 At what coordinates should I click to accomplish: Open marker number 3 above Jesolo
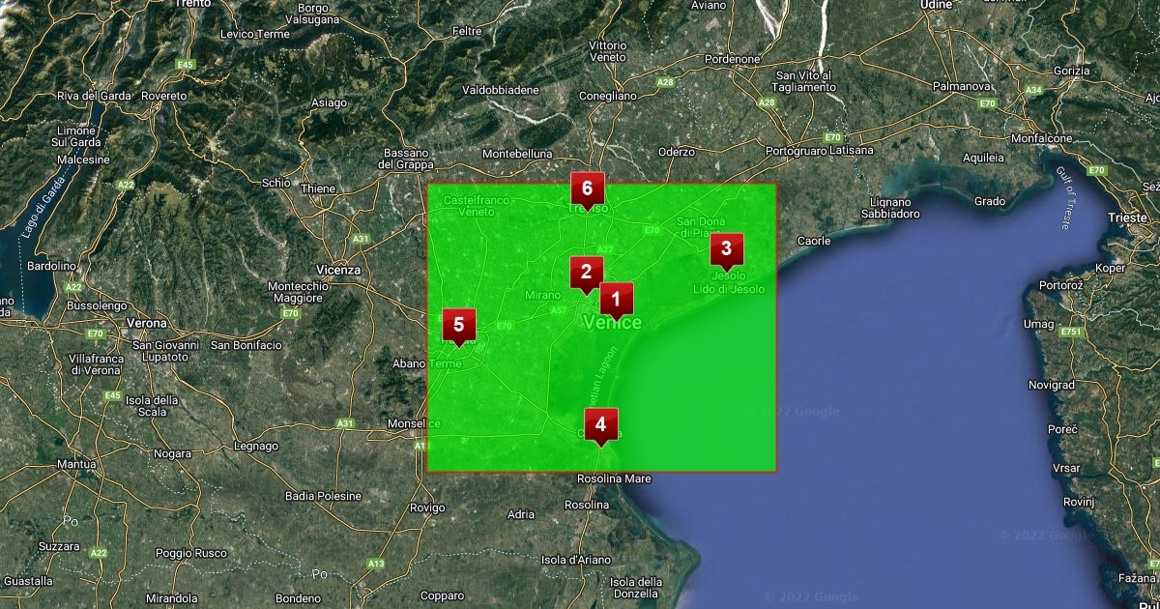[x=727, y=249]
